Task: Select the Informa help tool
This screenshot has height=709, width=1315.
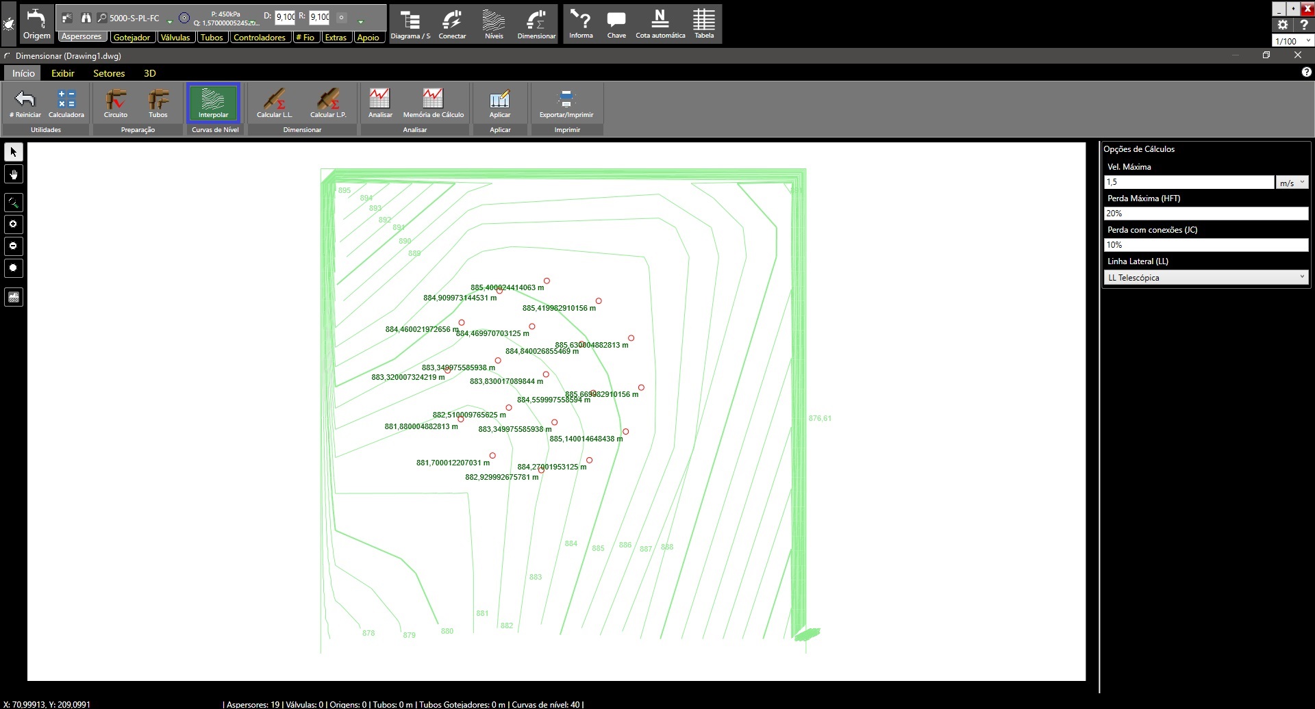Action: click(x=581, y=24)
